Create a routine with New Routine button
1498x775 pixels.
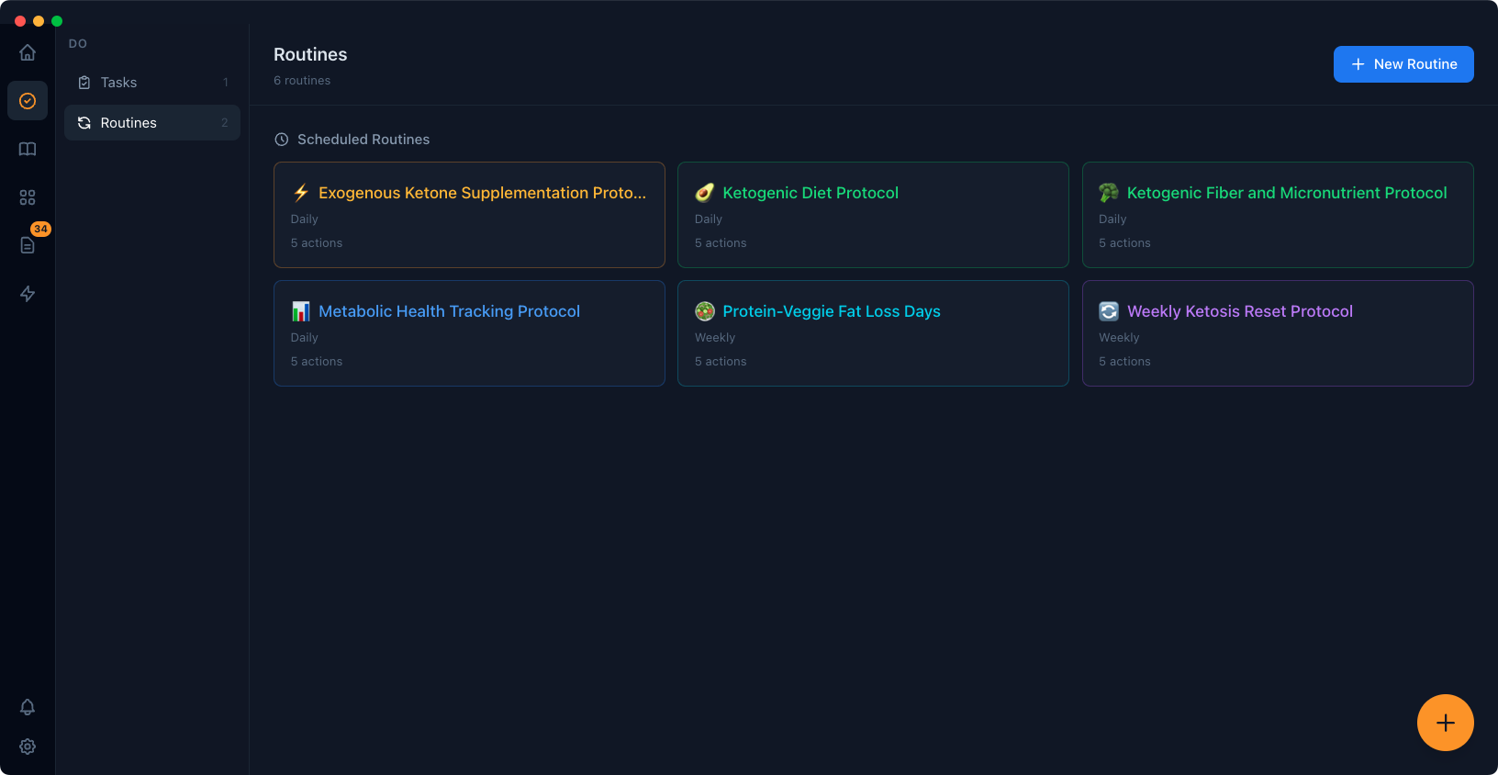1403,64
